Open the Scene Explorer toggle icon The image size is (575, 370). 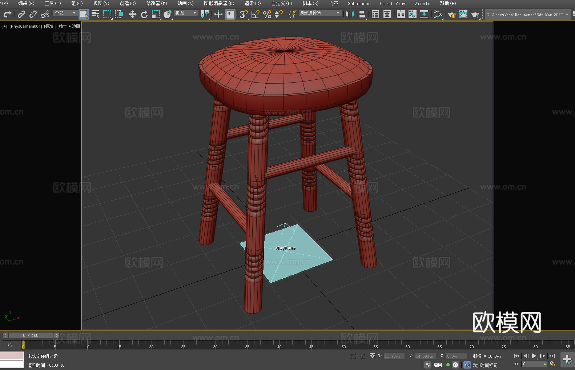[x=375, y=14]
